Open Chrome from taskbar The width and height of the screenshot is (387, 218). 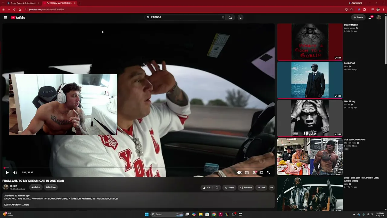pos(214,214)
